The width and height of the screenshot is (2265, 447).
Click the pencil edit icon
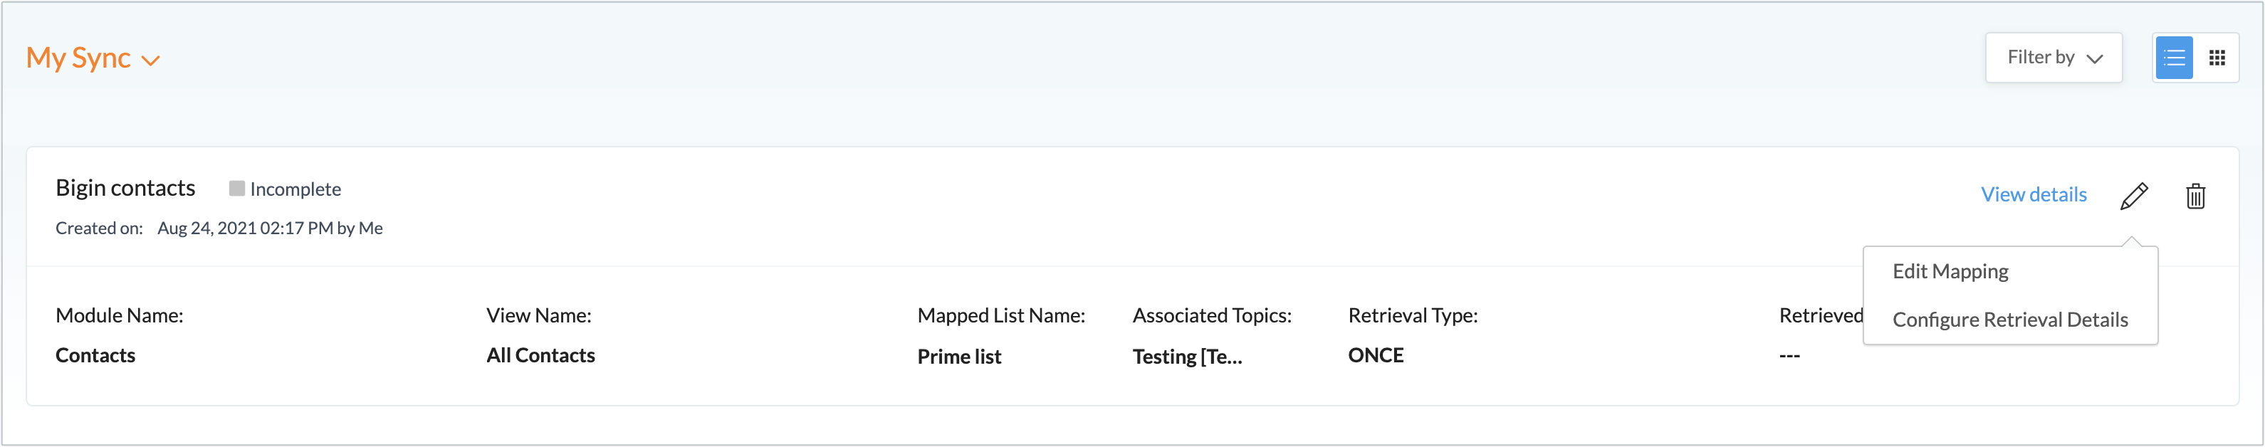[2134, 196]
